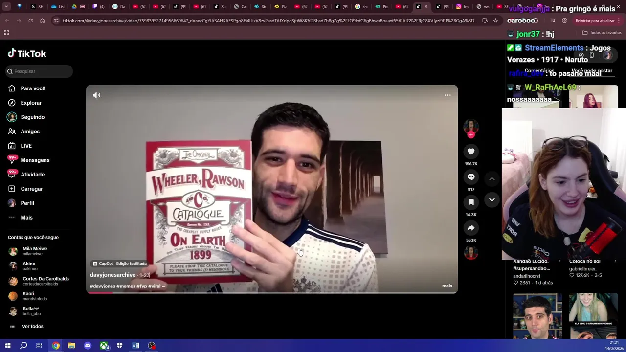Screen dimensions: 626x352
Task: Open Windows Security shield on taskbar
Action: click(x=120, y=346)
